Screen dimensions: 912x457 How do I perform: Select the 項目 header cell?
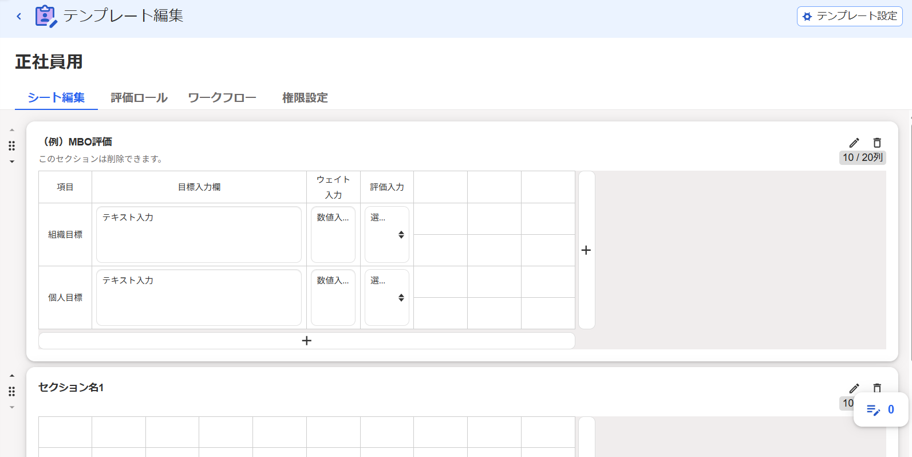65,187
